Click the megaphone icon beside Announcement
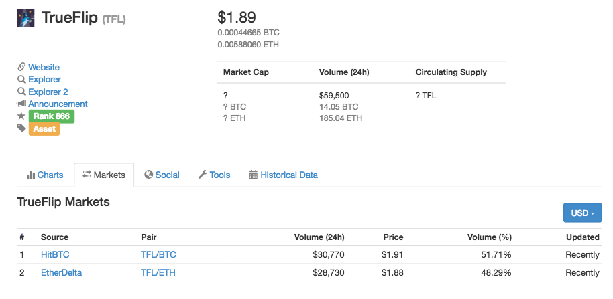 pos(21,104)
